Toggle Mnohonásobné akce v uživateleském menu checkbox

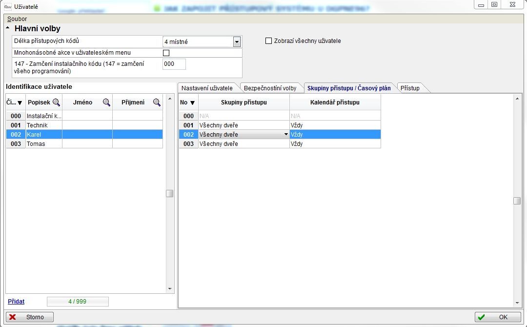tap(166, 53)
